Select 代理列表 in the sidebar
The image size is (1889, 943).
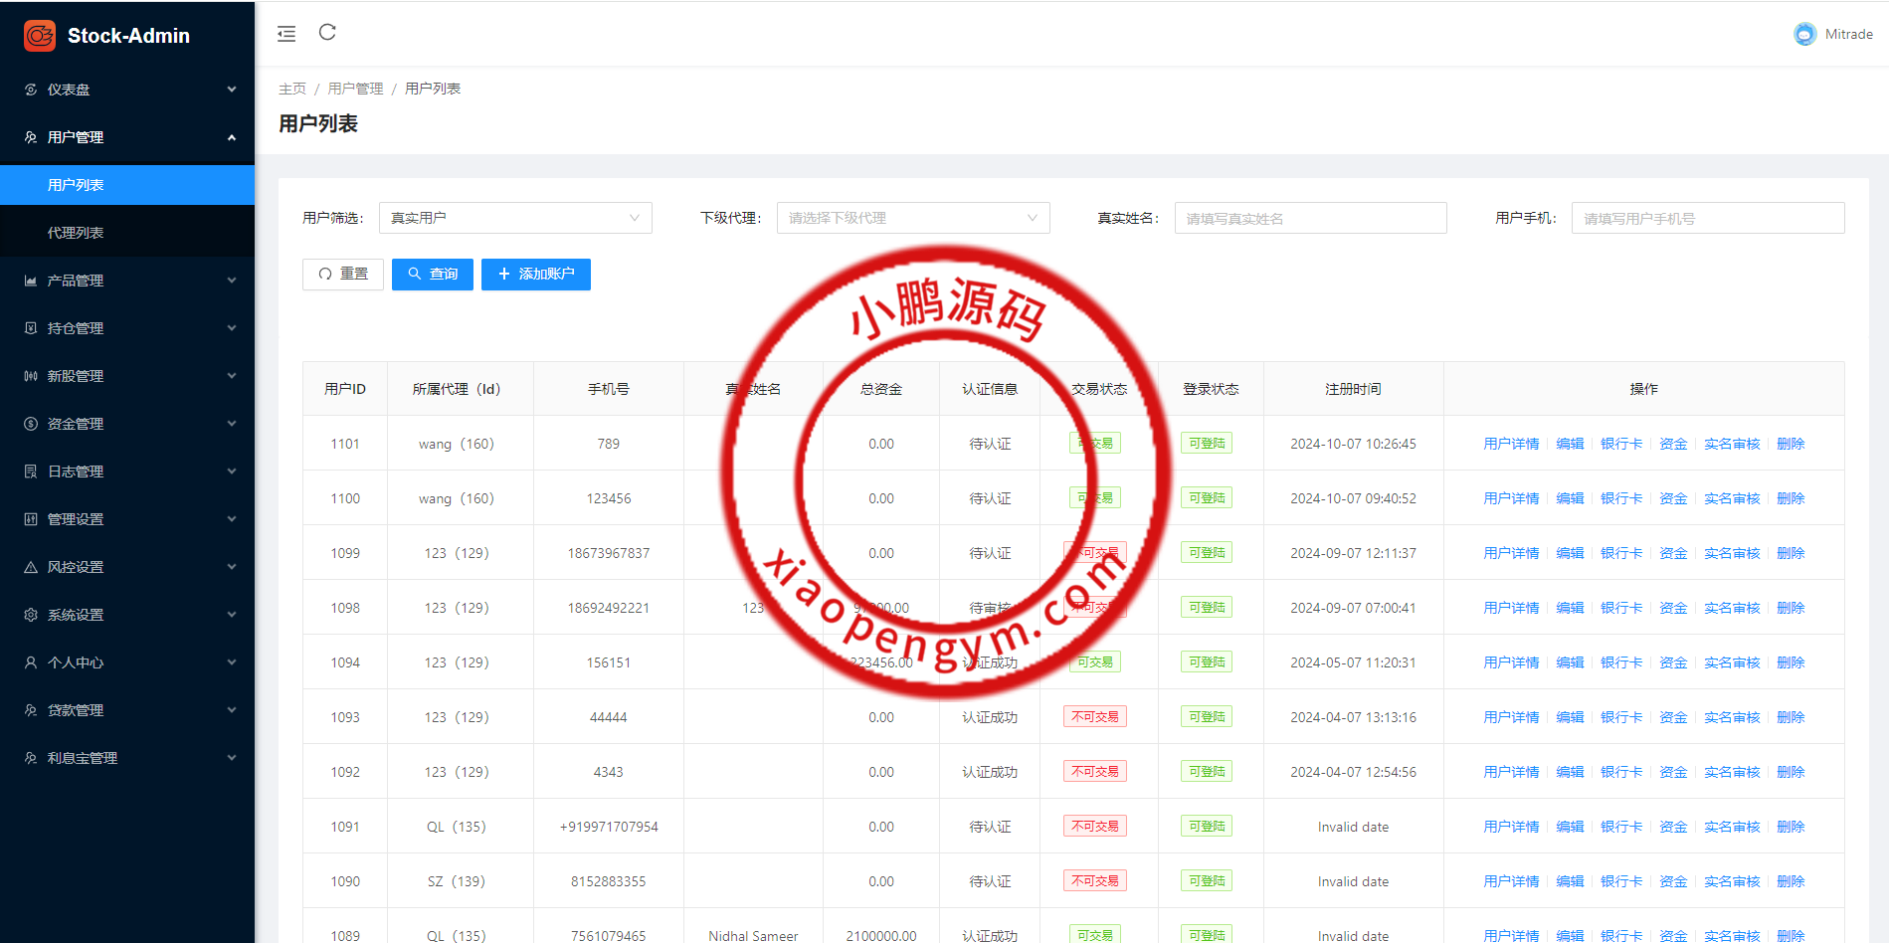tap(76, 233)
